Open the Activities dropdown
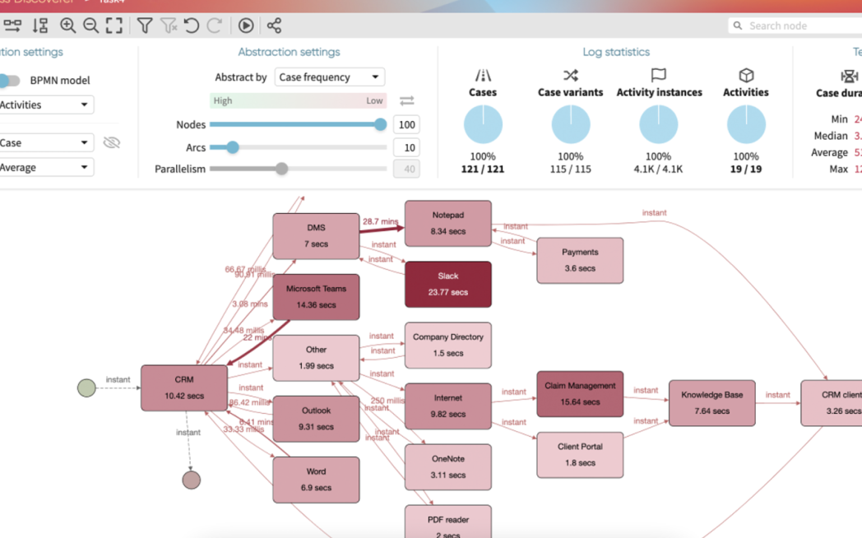Screen dimensions: 862x538 [x=46, y=104]
